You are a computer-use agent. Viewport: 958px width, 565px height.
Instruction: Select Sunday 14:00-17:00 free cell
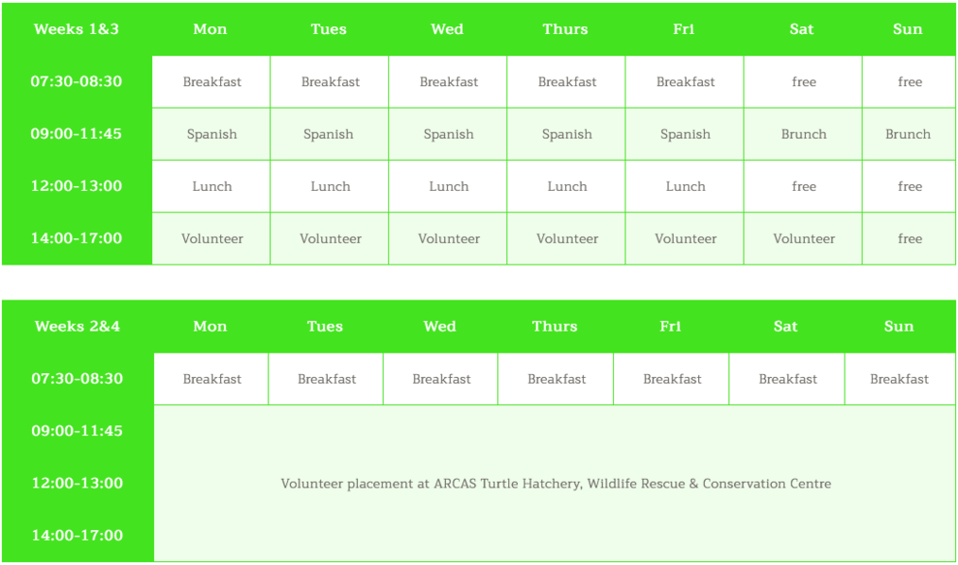(909, 239)
